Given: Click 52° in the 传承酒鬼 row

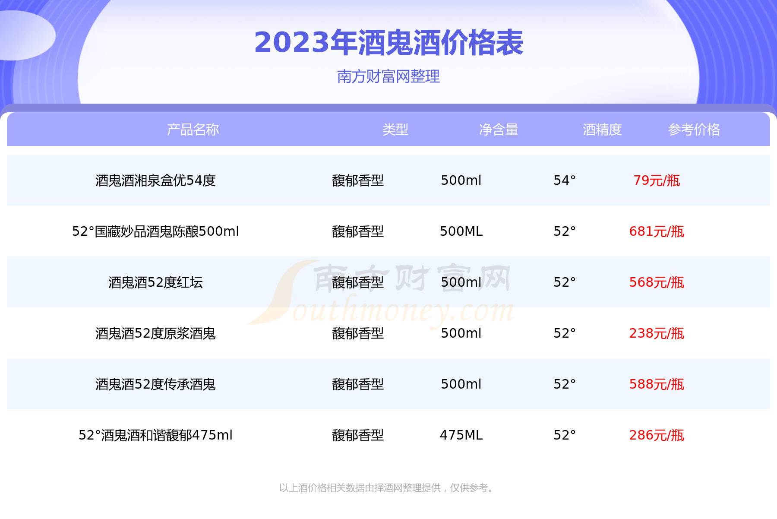Looking at the screenshot, I should coord(565,384).
